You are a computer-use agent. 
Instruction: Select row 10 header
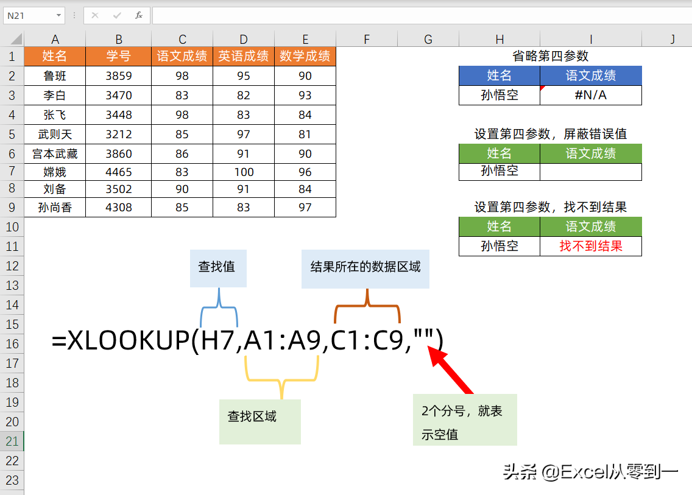point(12,226)
